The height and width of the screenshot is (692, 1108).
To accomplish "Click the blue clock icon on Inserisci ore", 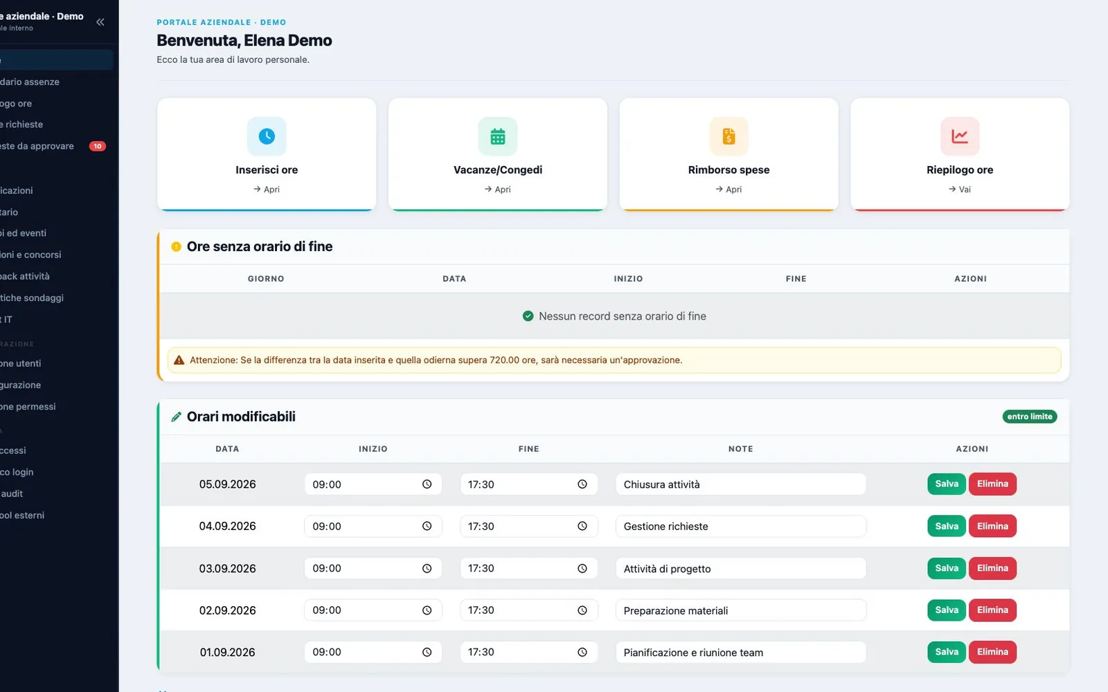I will [267, 136].
